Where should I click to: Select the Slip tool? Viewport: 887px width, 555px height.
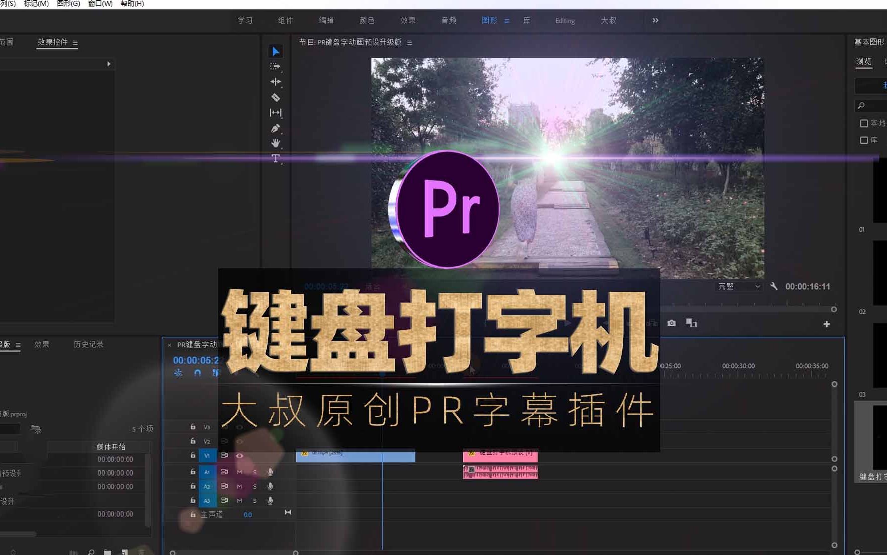click(x=275, y=113)
